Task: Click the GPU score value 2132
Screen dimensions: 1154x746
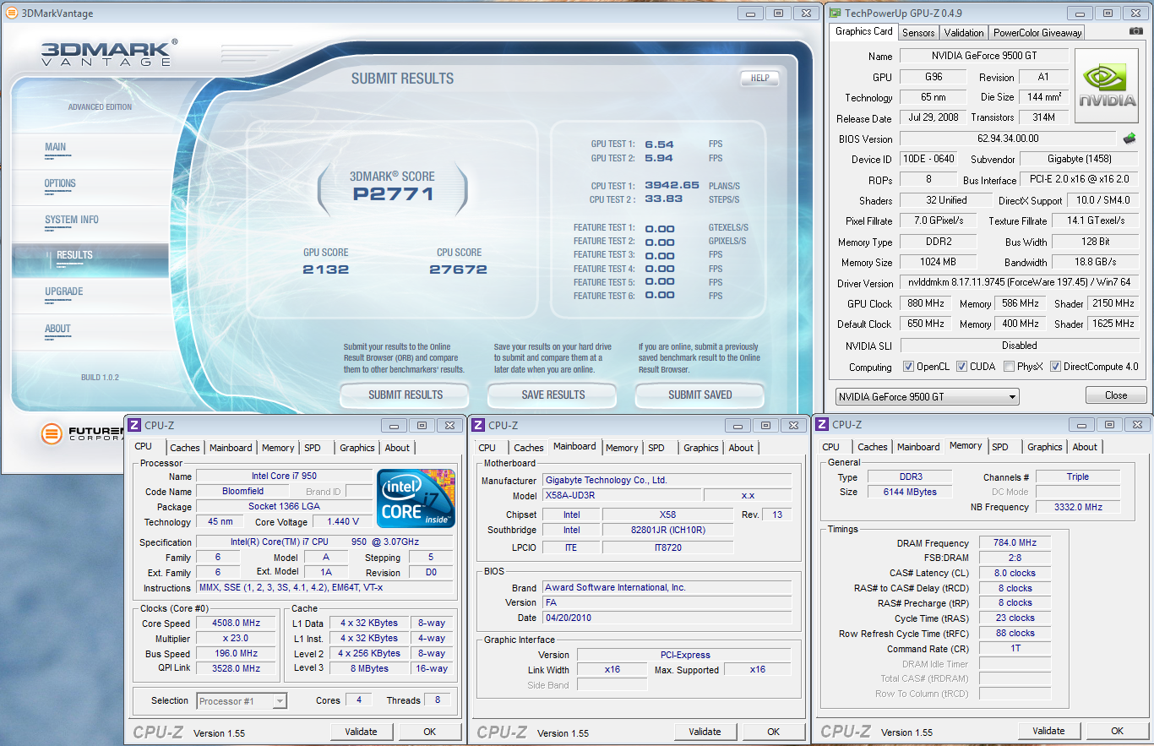Action: click(326, 270)
